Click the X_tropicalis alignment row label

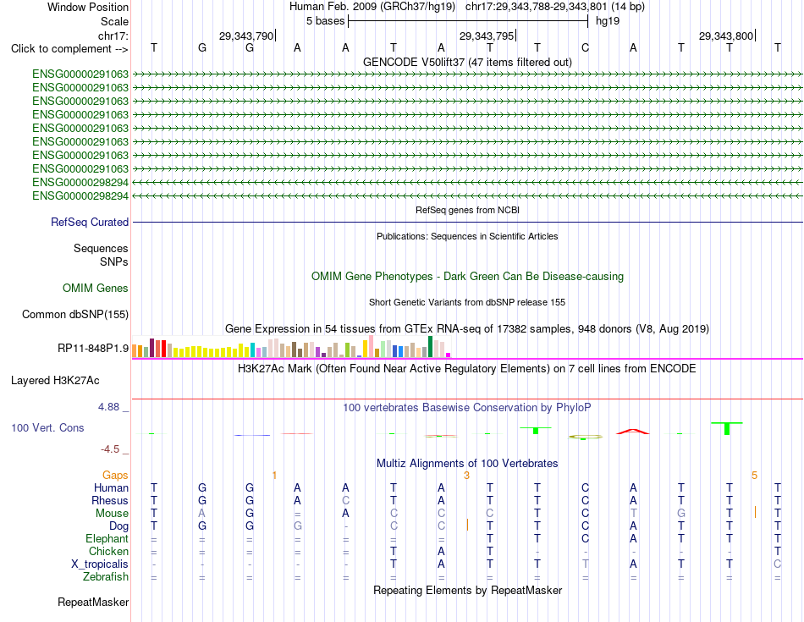100,564
